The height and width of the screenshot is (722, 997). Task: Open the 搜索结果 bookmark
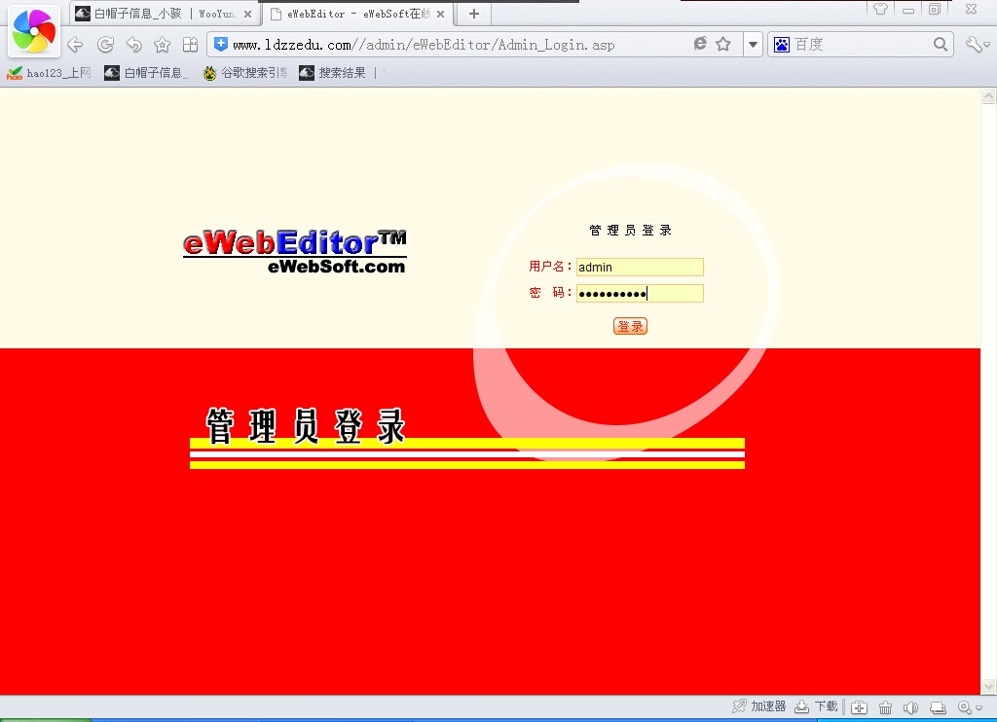coord(333,73)
